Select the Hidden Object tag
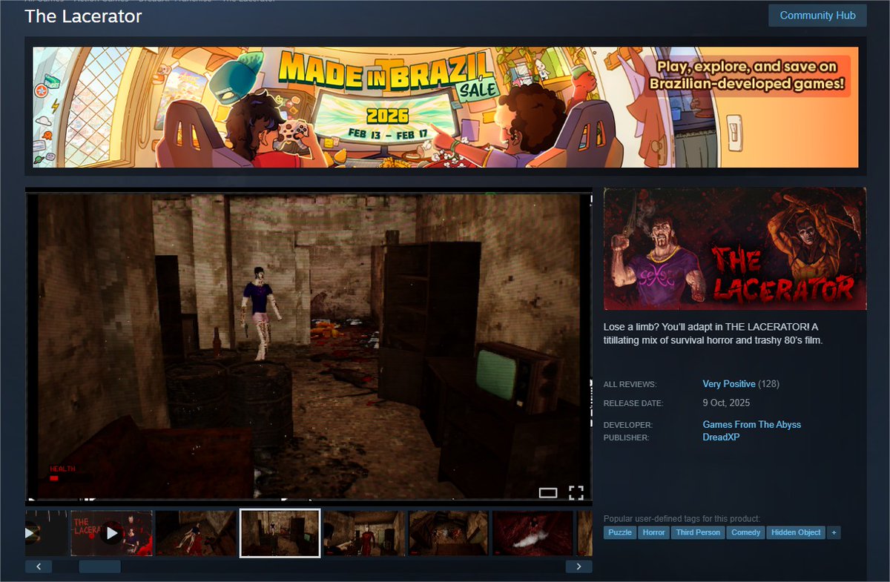This screenshot has width=890, height=582. click(x=797, y=532)
